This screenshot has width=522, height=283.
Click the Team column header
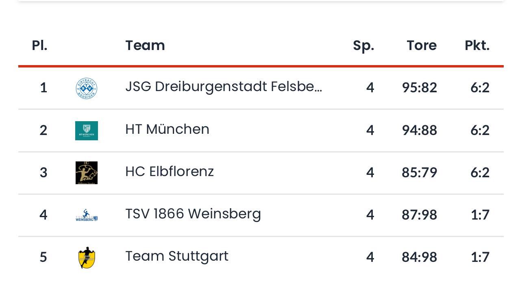click(x=145, y=45)
